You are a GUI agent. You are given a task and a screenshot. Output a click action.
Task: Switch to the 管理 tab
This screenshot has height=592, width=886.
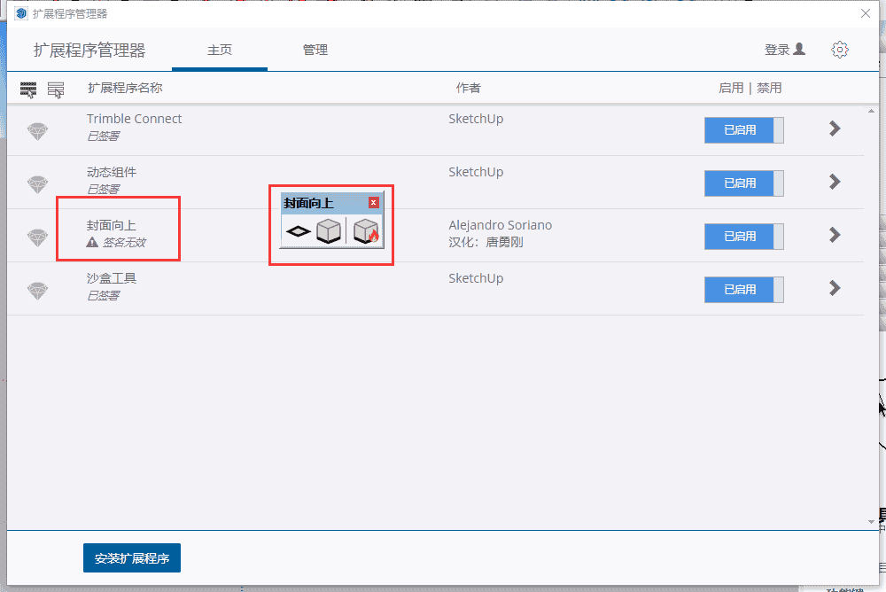pyautogui.click(x=315, y=51)
